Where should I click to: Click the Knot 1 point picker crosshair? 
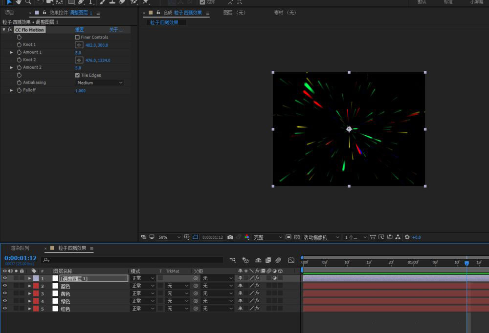point(79,45)
